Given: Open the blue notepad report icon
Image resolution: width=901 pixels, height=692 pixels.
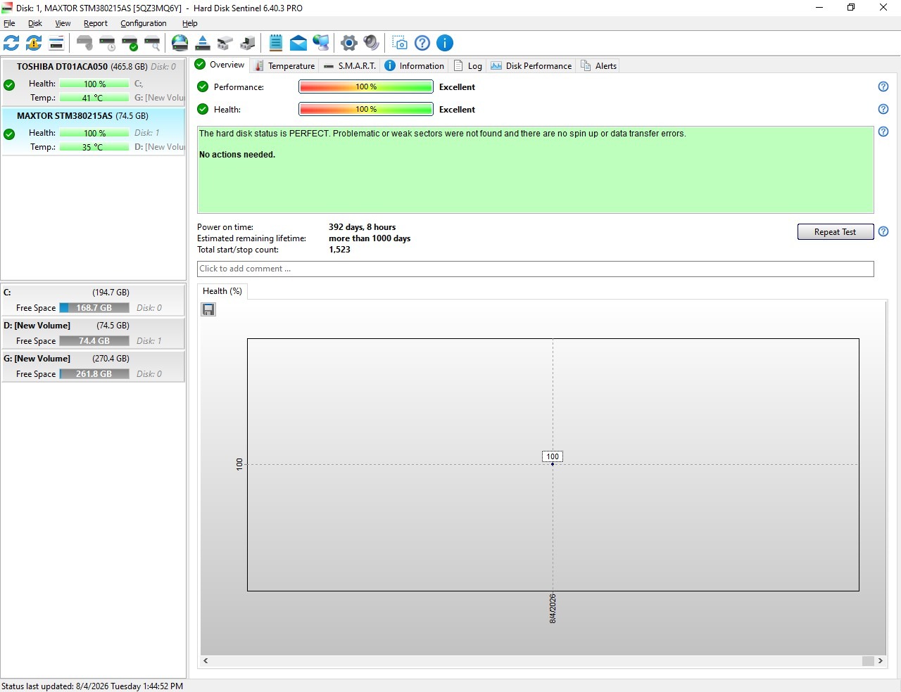Looking at the screenshot, I should (276, 43).
